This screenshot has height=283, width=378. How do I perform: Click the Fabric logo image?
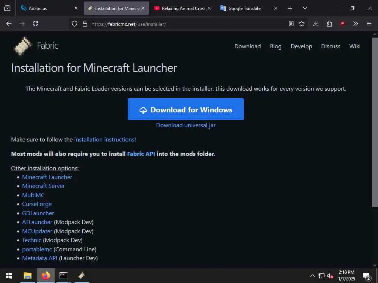23,46
